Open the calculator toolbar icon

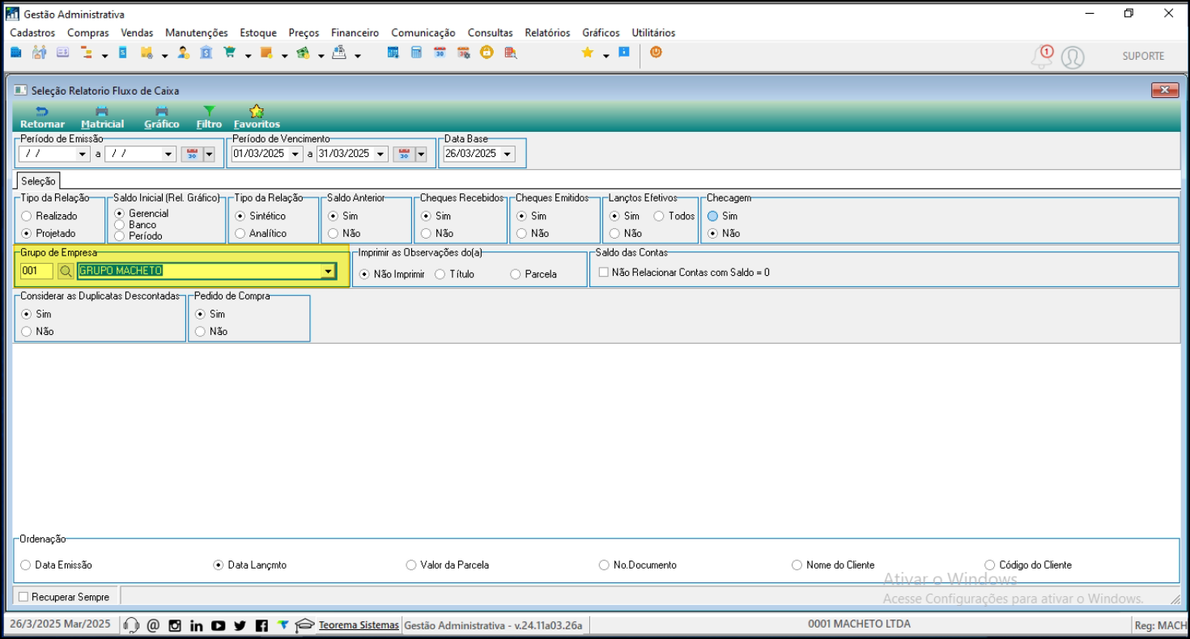tap(416, 53)
